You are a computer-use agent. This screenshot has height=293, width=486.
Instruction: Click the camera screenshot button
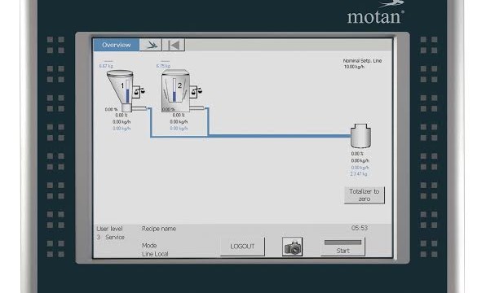292,247
